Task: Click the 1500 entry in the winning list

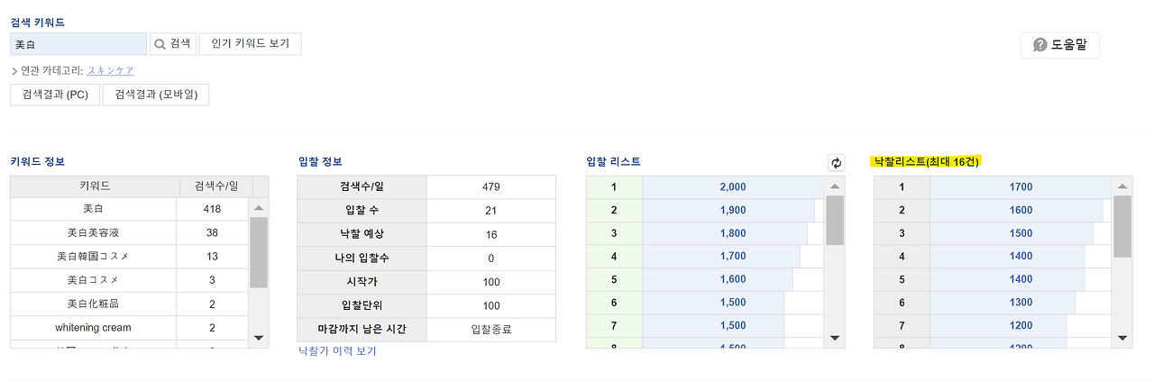Action: tap(1021, 233)
